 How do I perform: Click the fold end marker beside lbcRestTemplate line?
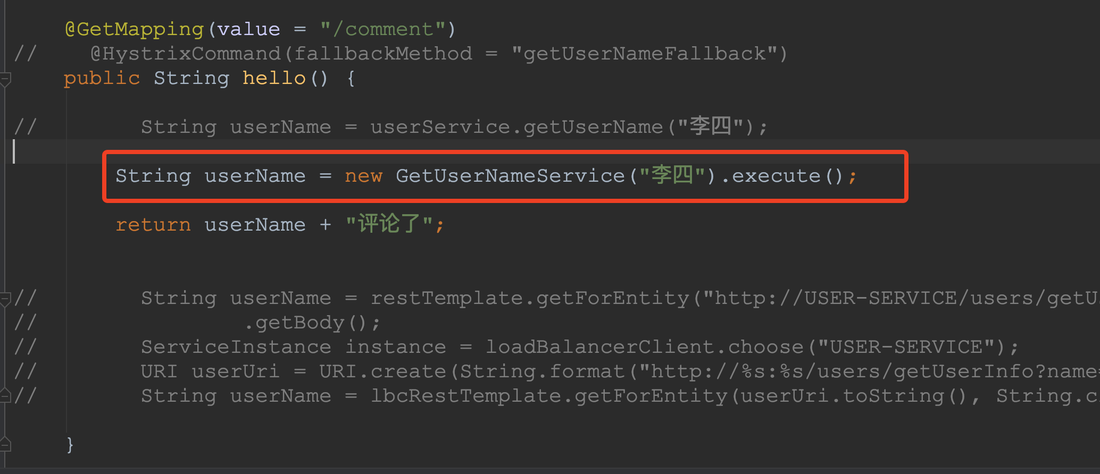point(5,396)
